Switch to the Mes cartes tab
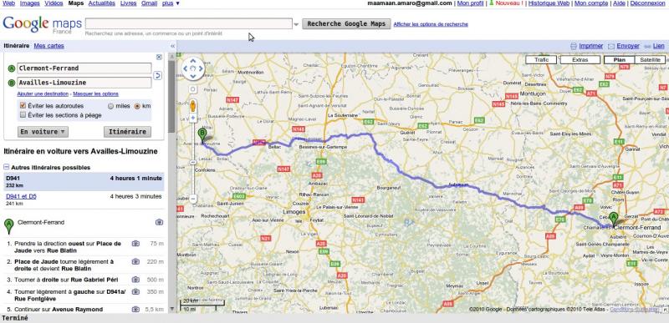Screen dimensions: 669x323 pos(49,46)
